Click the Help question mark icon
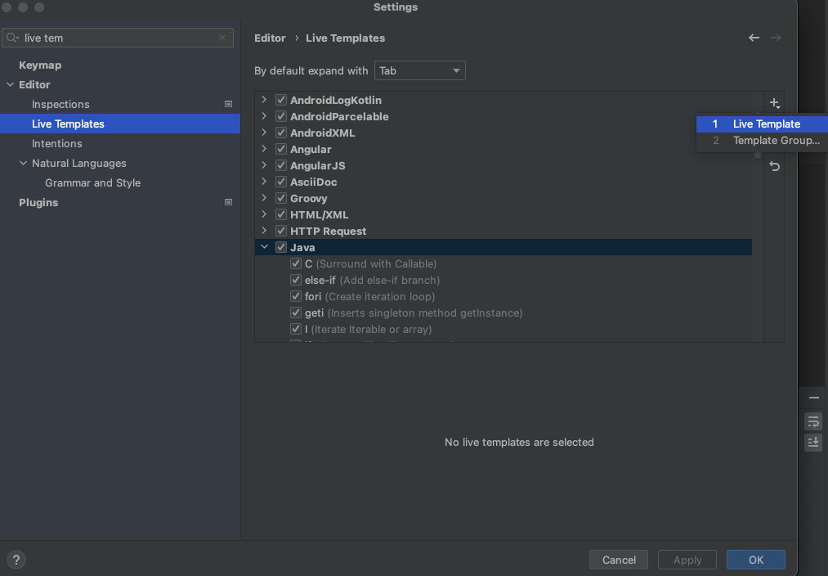 (16, 560)
